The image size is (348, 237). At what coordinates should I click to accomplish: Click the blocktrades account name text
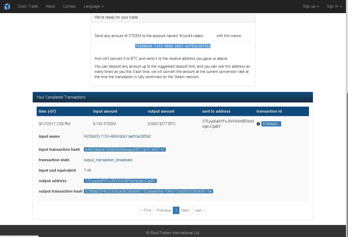click(x=191, y=36)
